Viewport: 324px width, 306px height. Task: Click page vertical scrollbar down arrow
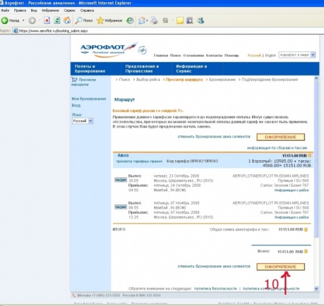pyautogui.click(x=316, y=288)
